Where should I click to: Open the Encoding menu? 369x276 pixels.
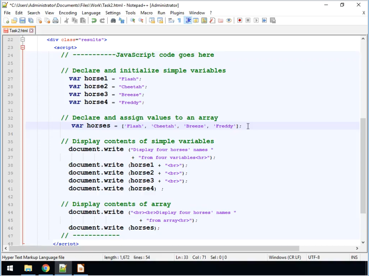[68, 13]
